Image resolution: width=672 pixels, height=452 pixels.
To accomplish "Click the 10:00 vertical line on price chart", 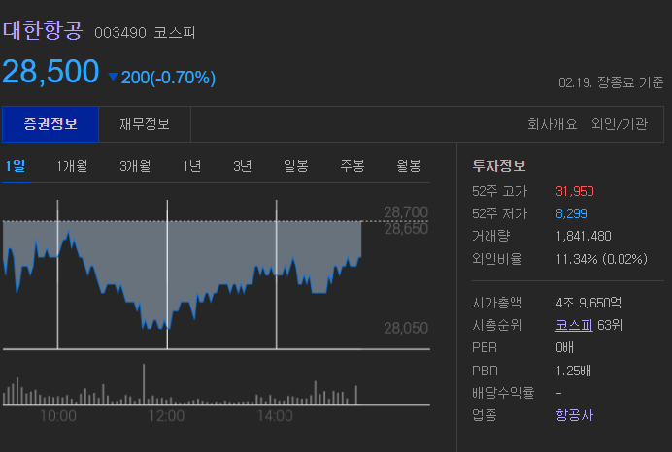I will point(58,274).
